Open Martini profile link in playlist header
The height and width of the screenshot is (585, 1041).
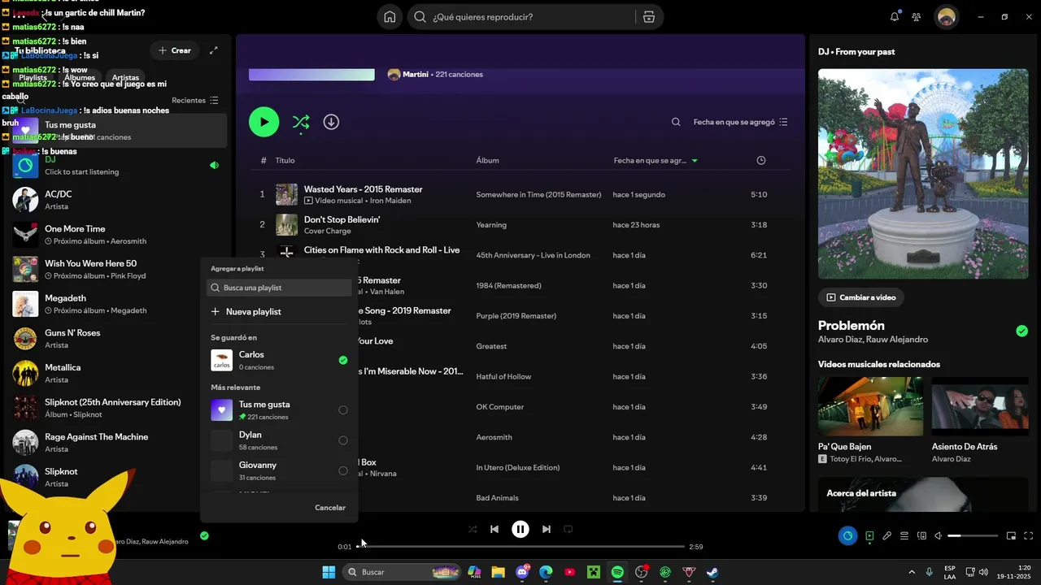click(416, 74)
